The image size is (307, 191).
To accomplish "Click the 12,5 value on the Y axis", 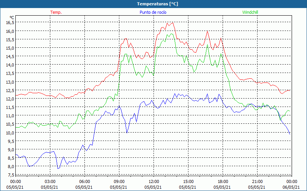I will pyautogui.click(x=10, y=91).
